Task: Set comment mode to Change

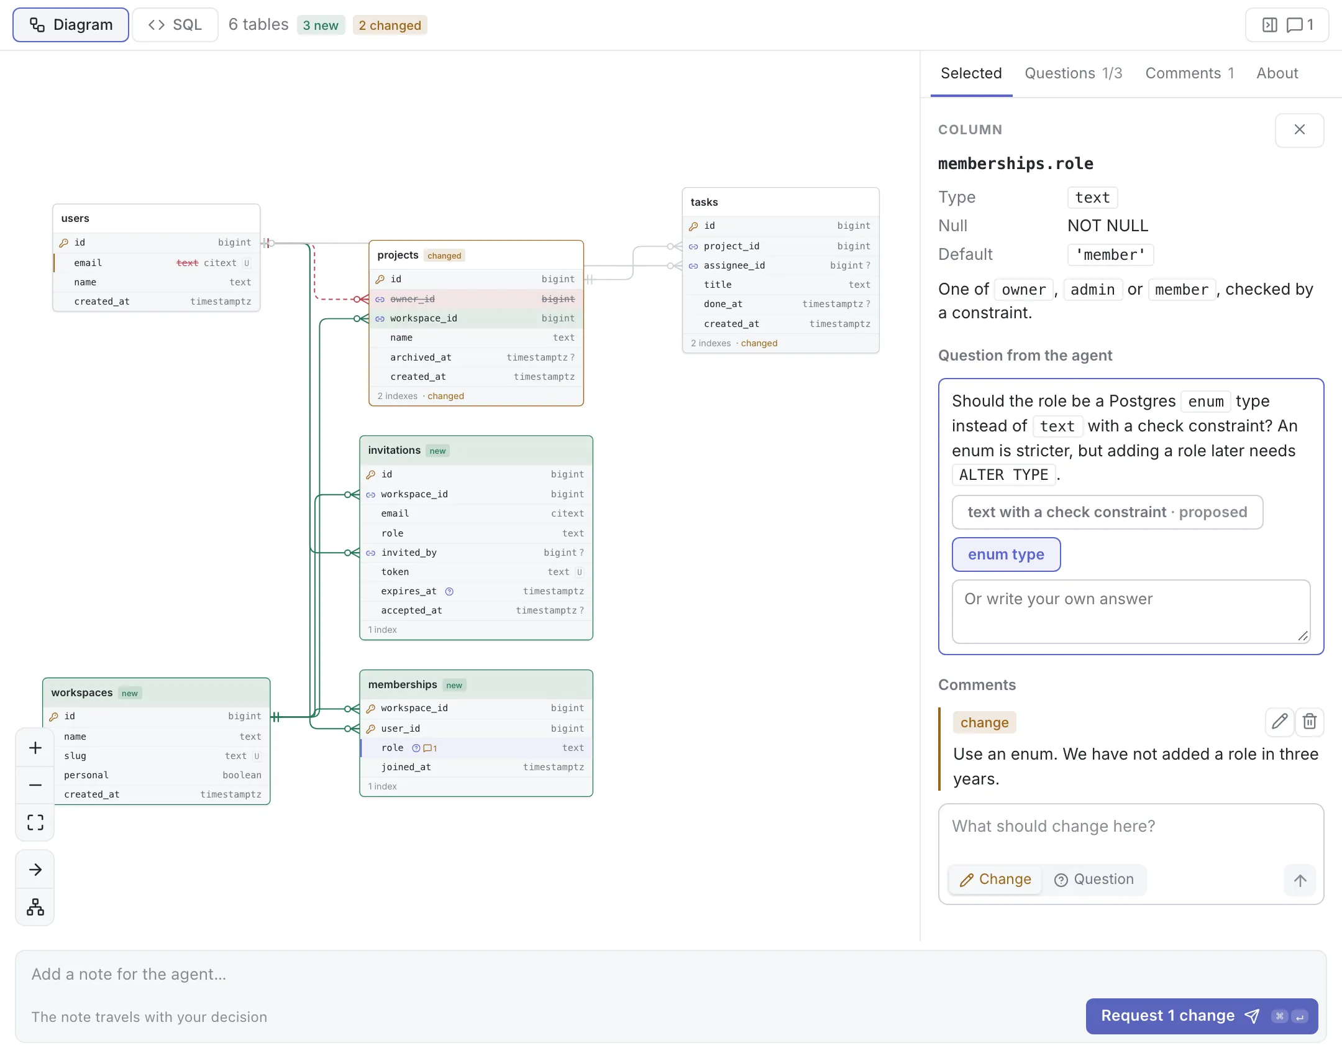Action: point(995,880)
